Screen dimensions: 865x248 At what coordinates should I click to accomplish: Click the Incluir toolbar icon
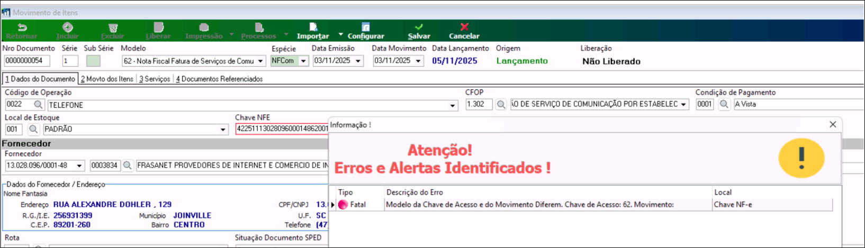[x=68, y=27]
